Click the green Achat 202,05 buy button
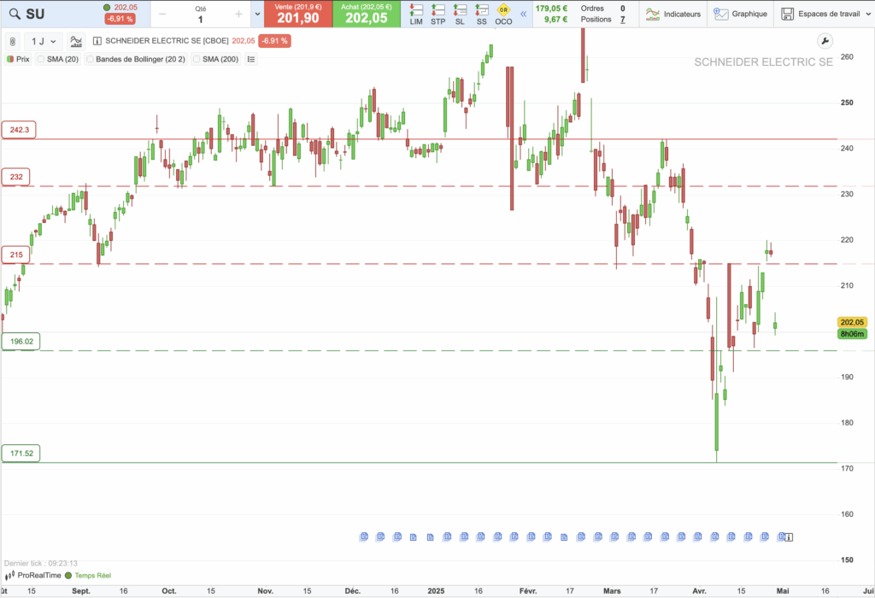The image size is (875, 598). tap(366, 14)
